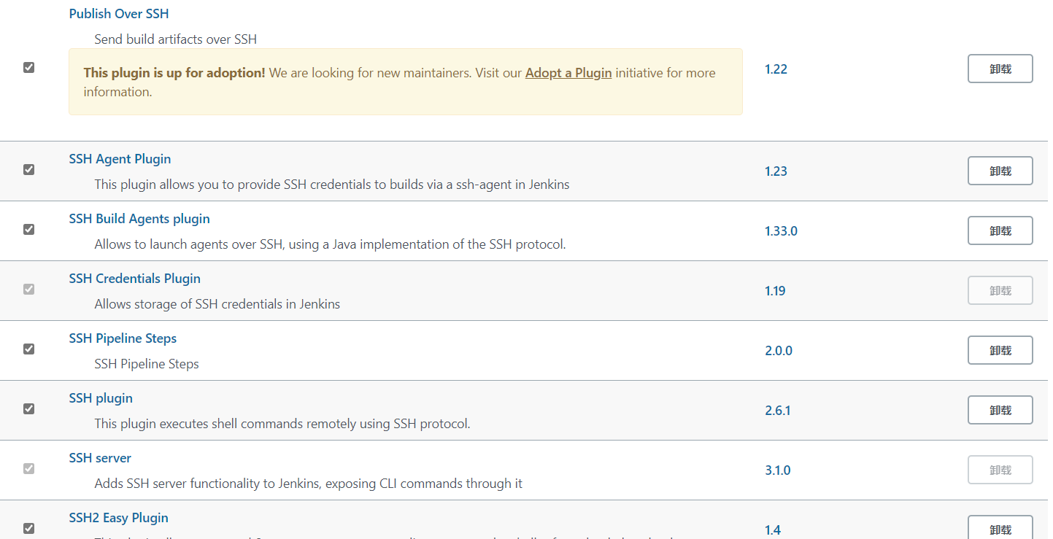The image size is (1053, 539).
Task: Click 'Send build artifacts over SSH' description
Action: (x=176, y=39)
